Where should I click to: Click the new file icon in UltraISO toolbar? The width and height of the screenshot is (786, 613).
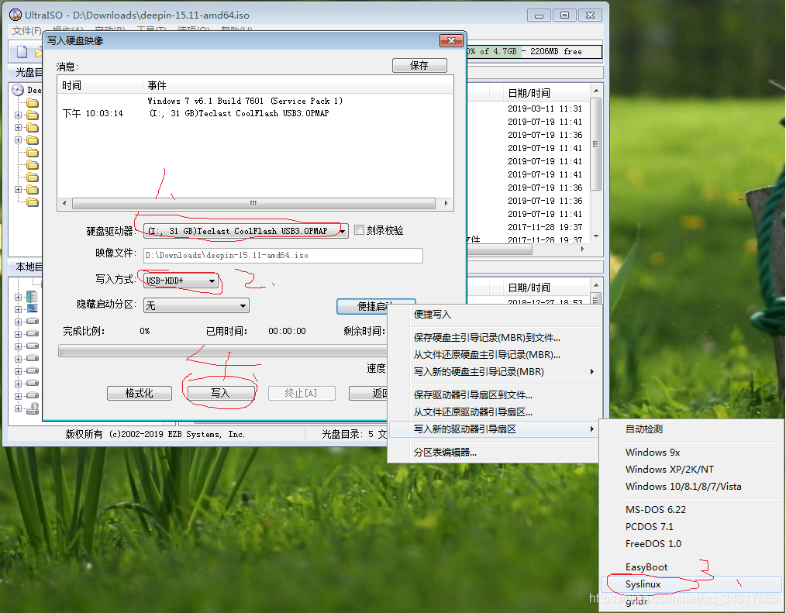22,52
